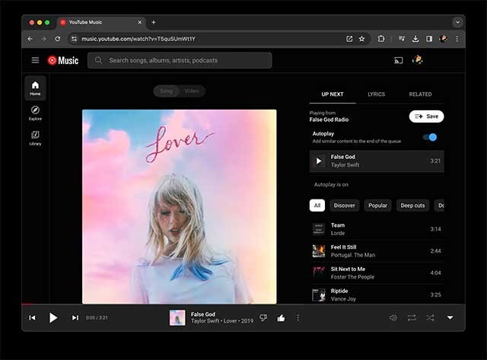View site information icon in address bar
The image size is (487, 360).
74,39
